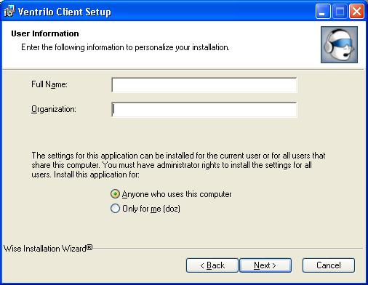Click 'Enter the following information' instruction text

125,47
